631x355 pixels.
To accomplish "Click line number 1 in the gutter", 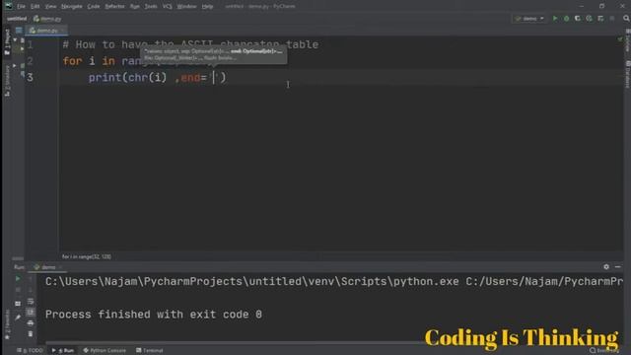I will [x=31, y=44].
